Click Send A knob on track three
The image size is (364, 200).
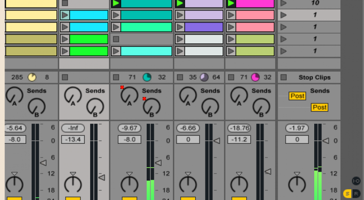(x=129, y=95)
